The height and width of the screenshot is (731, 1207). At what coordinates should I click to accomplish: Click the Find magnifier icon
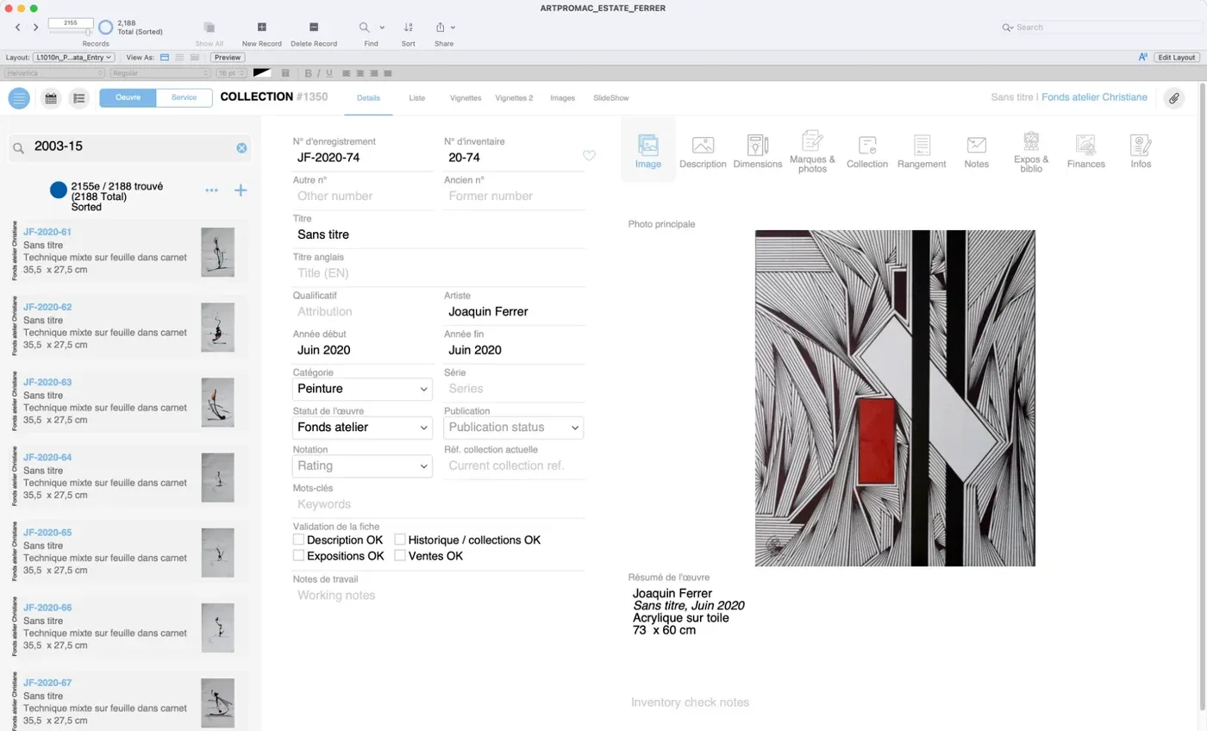point(365,28)
